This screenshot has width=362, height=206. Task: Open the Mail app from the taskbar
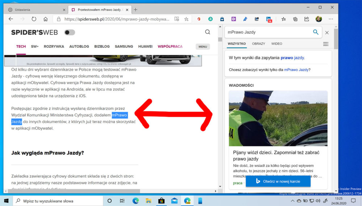(x=174, y=201)
